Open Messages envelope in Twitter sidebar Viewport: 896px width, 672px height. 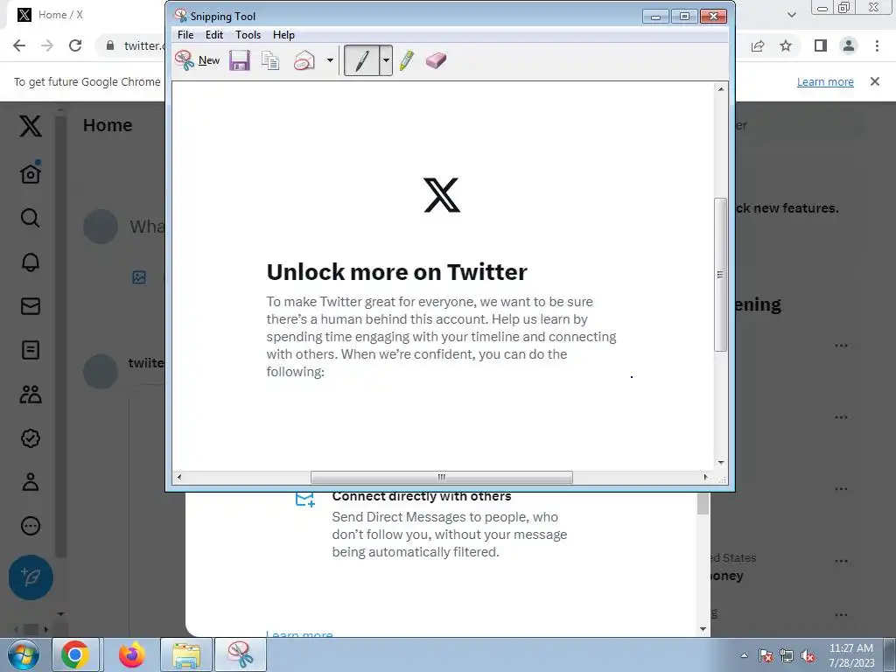point(31,306)
